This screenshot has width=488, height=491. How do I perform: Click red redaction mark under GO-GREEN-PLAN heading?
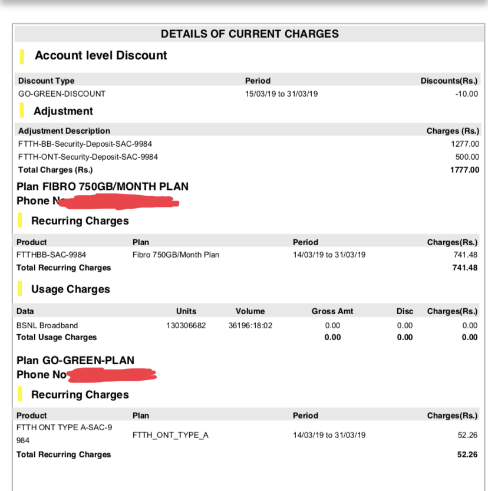tap(111, 375)
